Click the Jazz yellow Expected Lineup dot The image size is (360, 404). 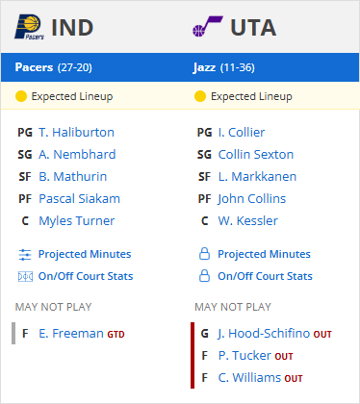200,96
